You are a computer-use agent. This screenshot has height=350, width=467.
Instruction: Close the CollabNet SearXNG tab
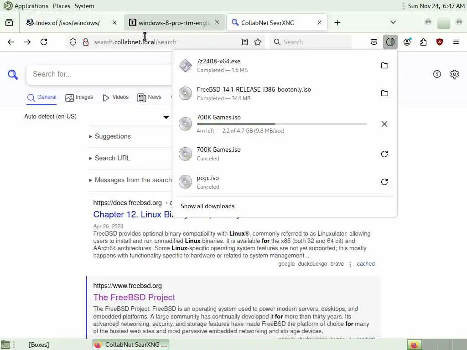tap(320, 22)
